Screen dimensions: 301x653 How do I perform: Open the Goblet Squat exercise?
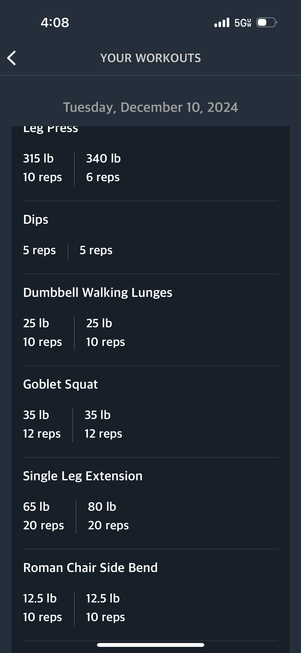[x=61, y=384]
